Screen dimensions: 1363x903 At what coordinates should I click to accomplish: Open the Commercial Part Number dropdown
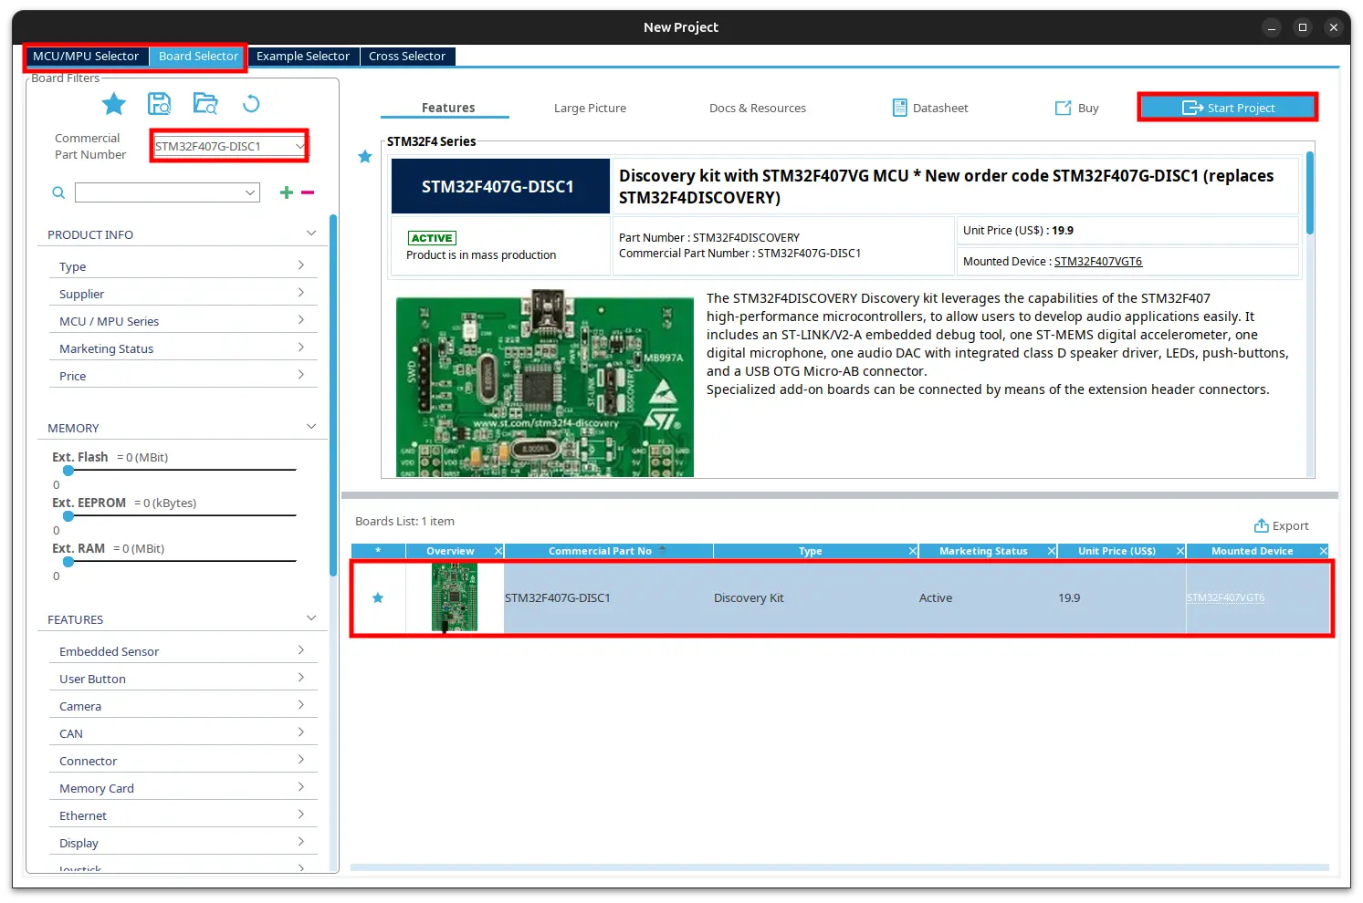click(299, 146)
